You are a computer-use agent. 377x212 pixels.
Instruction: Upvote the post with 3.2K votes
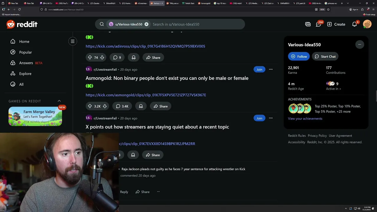pos(90,106)
